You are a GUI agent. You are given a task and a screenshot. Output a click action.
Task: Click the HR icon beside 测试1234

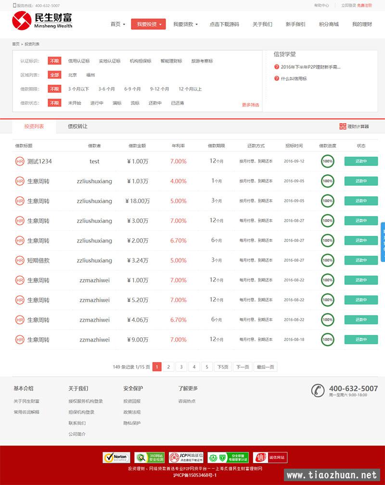pyautogui.click(x=20, y=161)
